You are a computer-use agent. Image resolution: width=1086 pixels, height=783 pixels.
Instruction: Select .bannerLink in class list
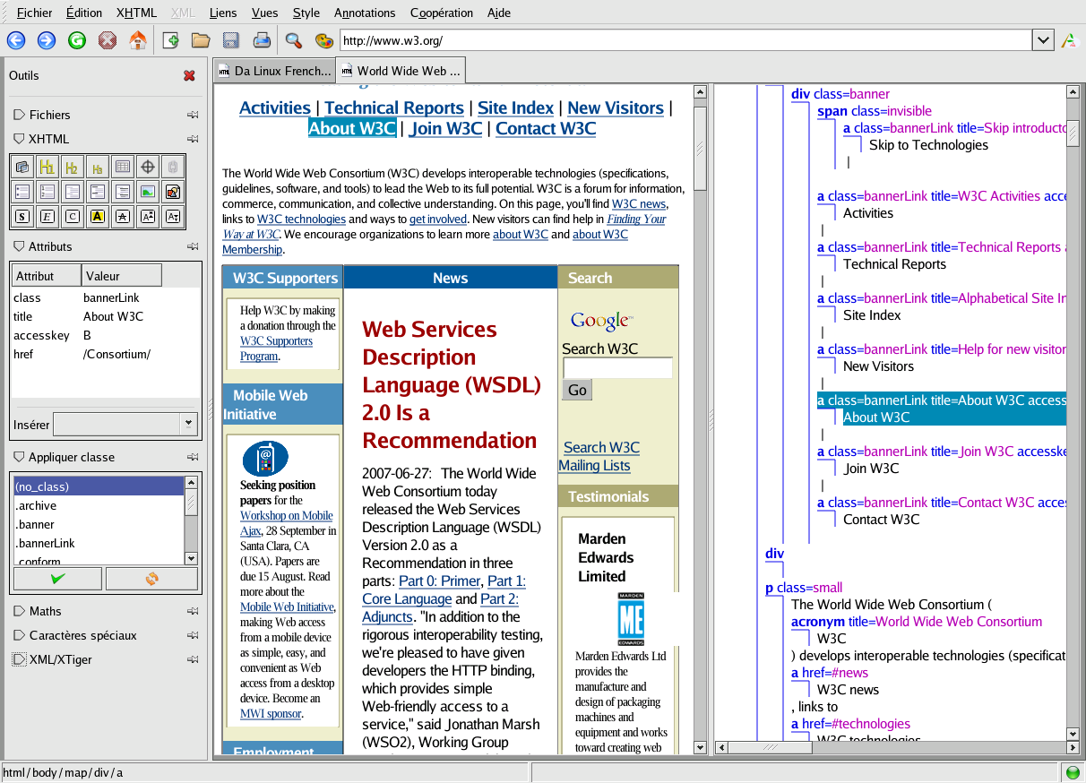click(x=99, y=543)
